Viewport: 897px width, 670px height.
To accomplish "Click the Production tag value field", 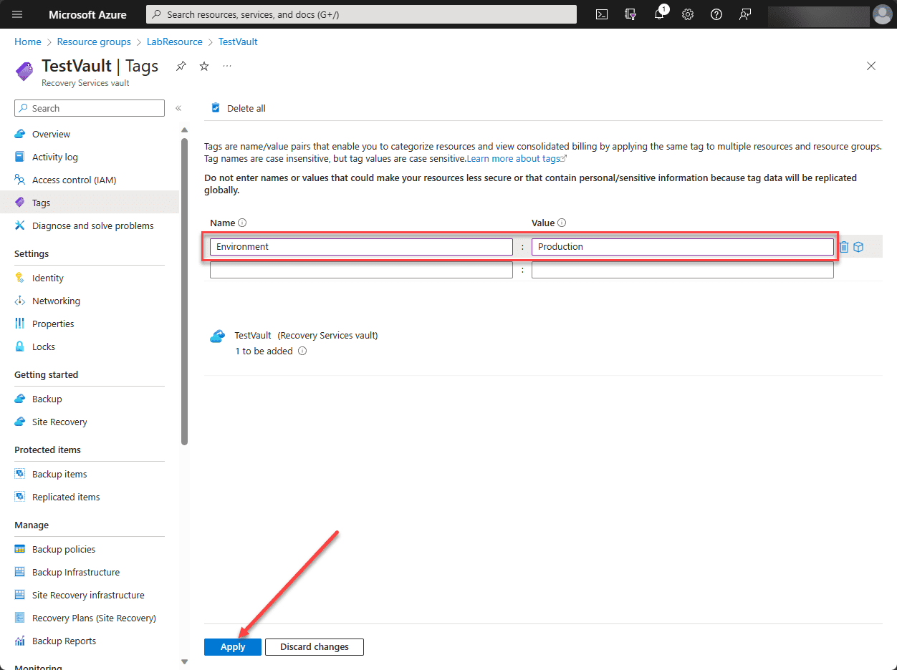I will 683,247.
